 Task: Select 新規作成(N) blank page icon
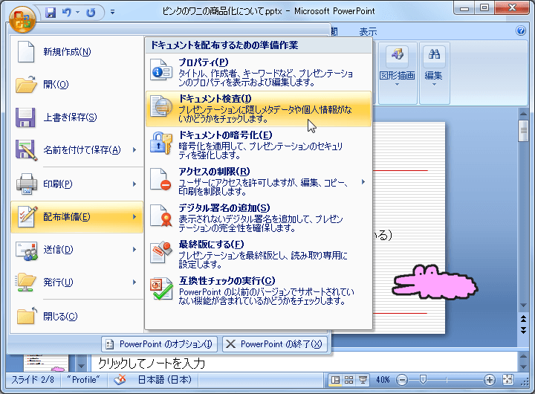26,51
